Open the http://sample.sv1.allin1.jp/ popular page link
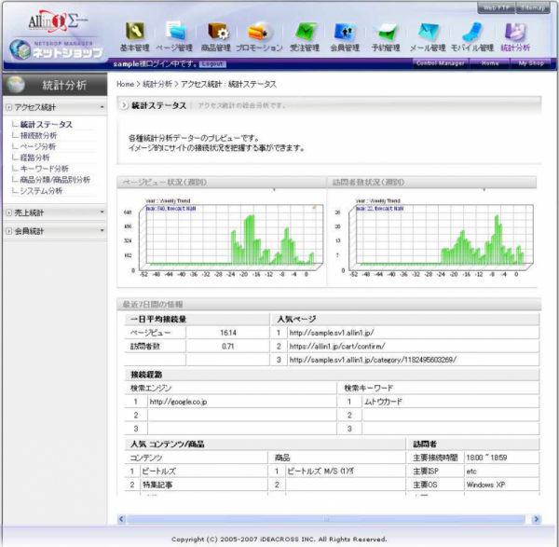The width and height of the screenshot is (559, 547). tap(332, 333)
